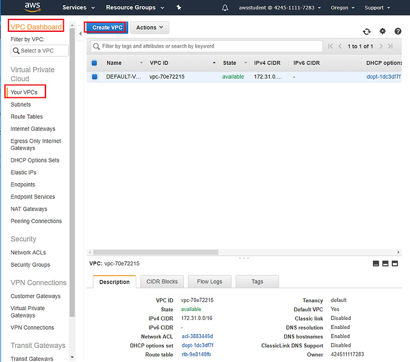Toggle the checkbox for DEFAULT-V... row
Viewport: 410px width, 362px height.
pos(95,77)
